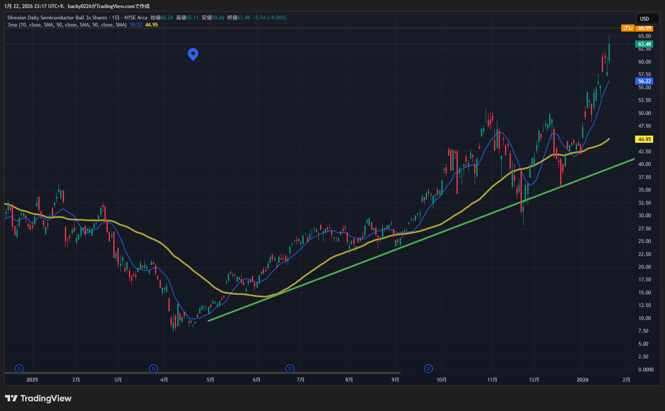Click the blue 56.22 price axis label
Screen dimensions: 665x411
tap(644, 81)
